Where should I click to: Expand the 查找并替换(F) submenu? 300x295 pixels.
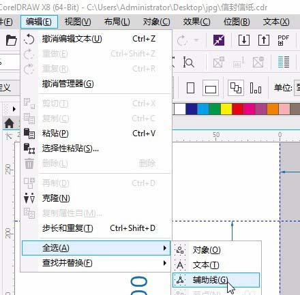tap(96, 263)
